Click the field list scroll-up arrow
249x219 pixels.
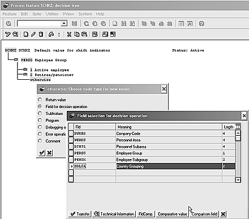point(238,133)
